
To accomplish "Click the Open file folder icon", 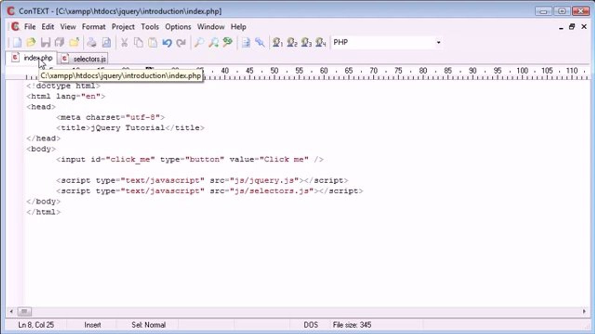I will (x=31, y=43).
